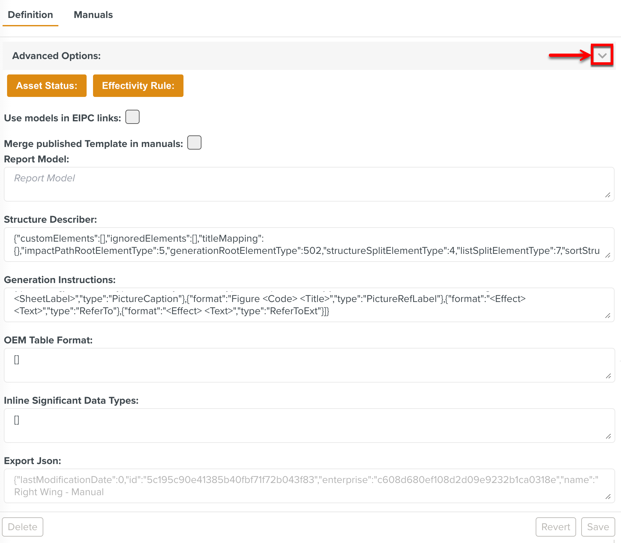Click Export Json resize handle
The image size is (621, 543).
tap(608, 497)
